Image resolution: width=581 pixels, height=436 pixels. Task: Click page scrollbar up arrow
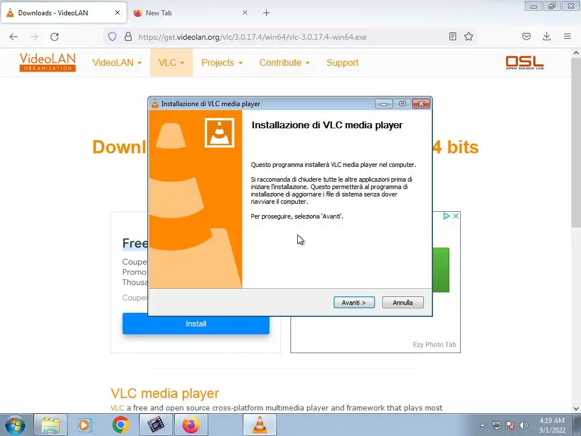[576, 53]
